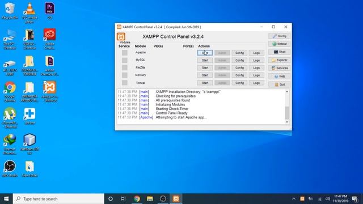Open Config for the FileZilla module

pyautogui.click(x=239, y=68)
